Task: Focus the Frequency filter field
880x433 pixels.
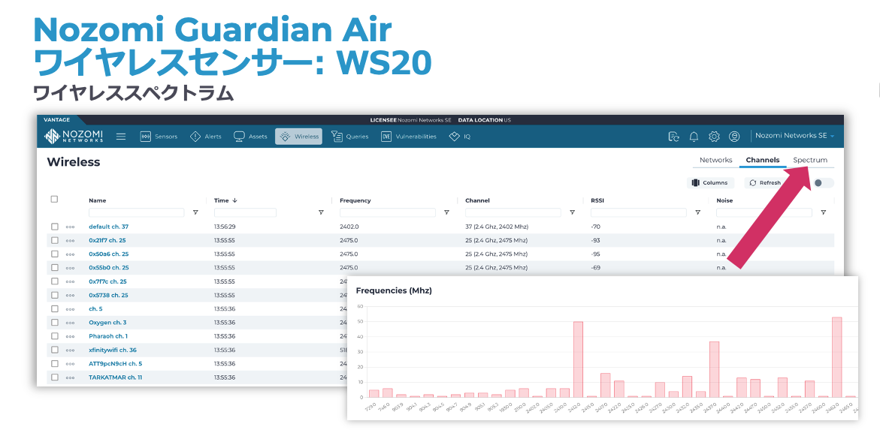Action: (x=388, y=213)
